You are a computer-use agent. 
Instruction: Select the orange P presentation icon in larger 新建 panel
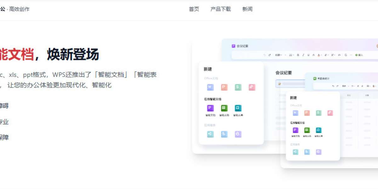224,87
